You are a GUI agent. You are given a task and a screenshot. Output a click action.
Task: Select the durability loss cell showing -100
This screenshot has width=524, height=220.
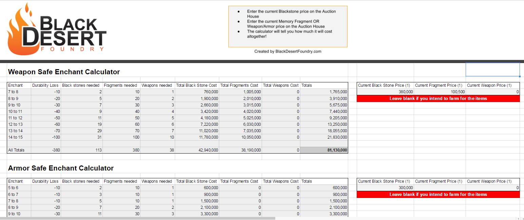pos(46,137)
